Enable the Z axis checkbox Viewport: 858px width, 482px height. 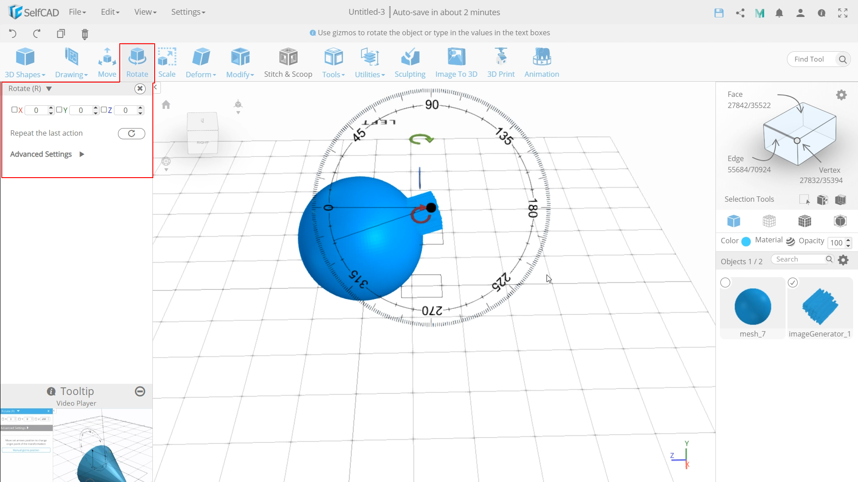point(104,110)
